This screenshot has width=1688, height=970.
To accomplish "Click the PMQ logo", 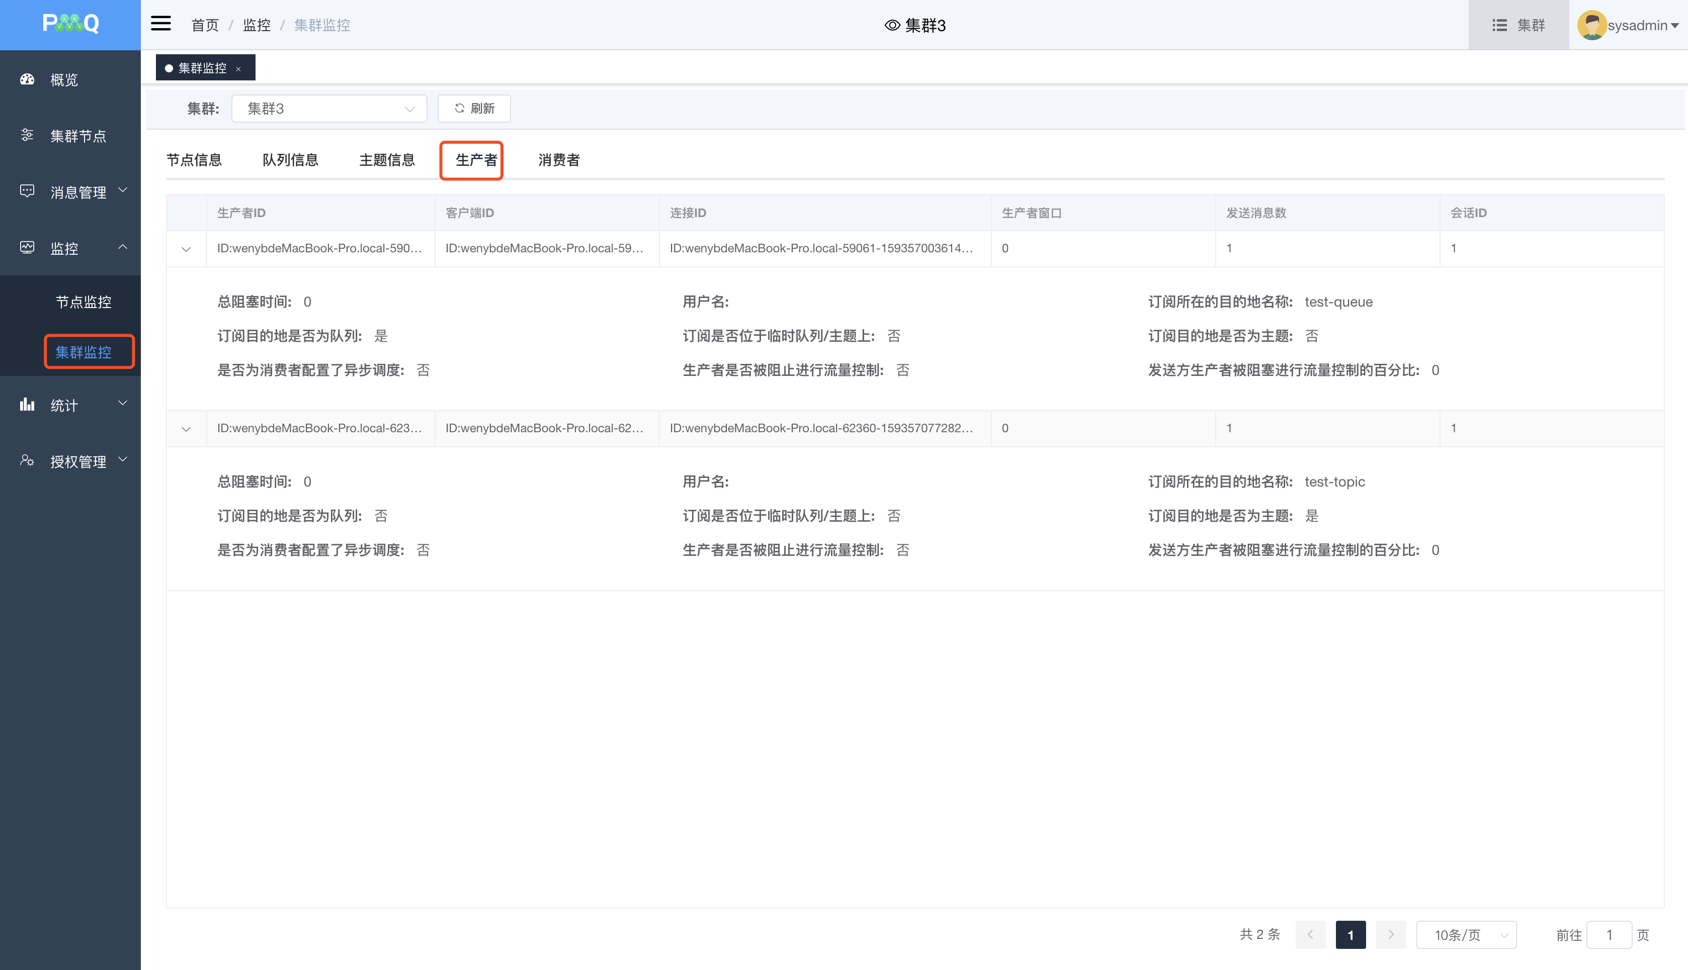I will (x=70, y=24).
